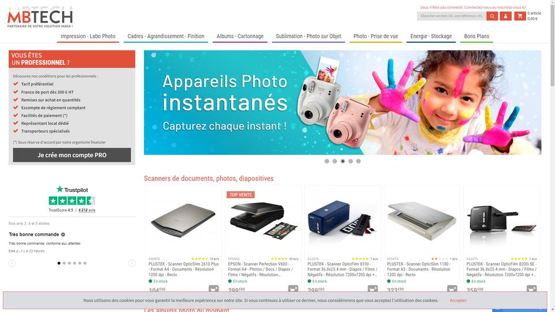This screenshot has height=312, width=555.
Task: Add PLUSTEK OpticSlim 2610 Plus to cart
Action: pyautogui.click(x=214, y=288)
